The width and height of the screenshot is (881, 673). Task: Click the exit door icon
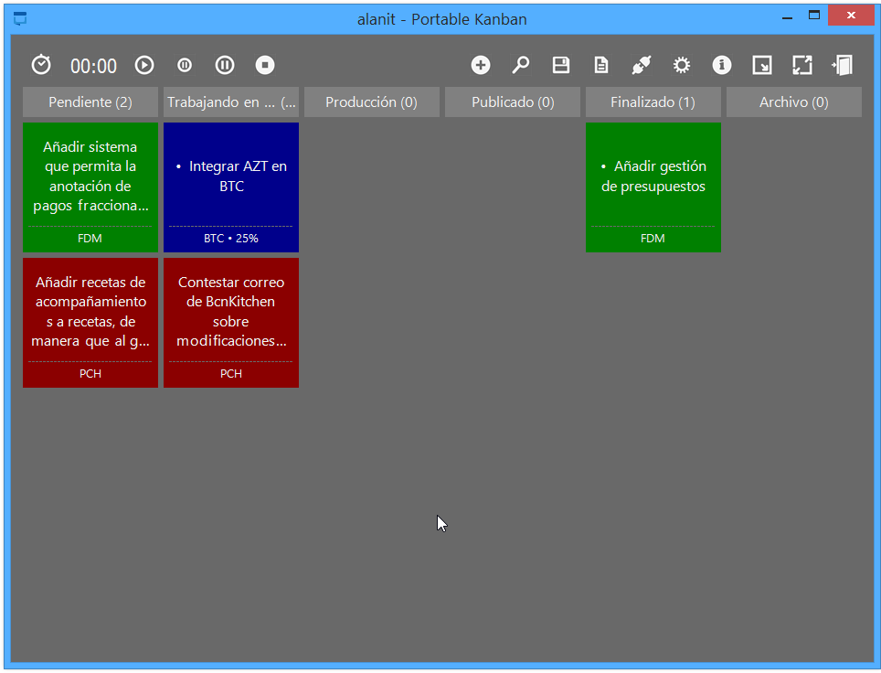pos(842,65)
